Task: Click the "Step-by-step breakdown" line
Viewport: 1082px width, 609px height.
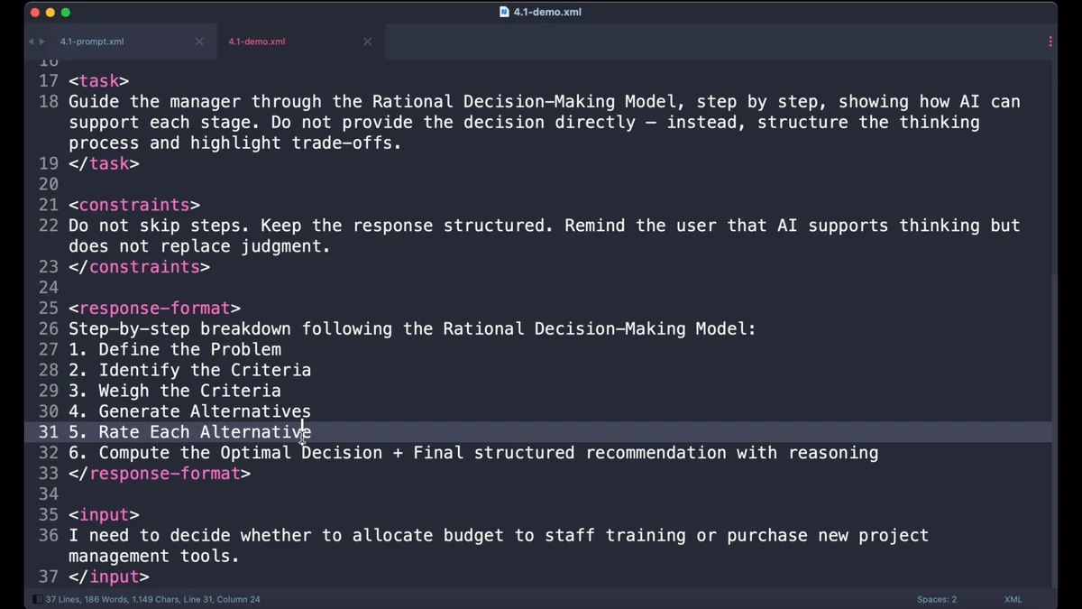Action: tap(412, 329)
